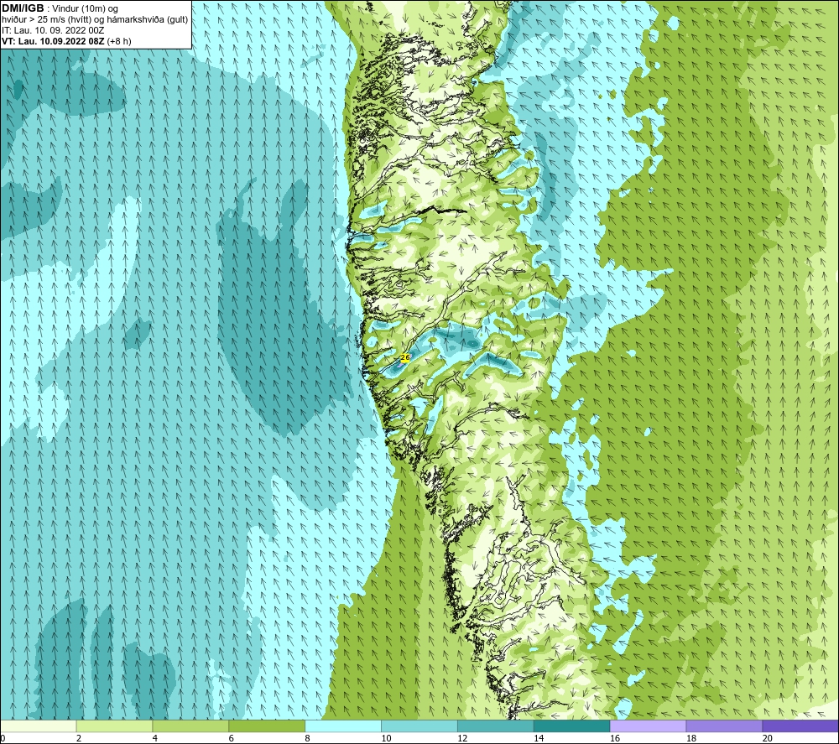Image resolution: width=839 pixels, height=744 pixels.
Task: Click the 'VT: Lau. 10.09.2022 08Z' line
Action: click(x=53, y=41)
